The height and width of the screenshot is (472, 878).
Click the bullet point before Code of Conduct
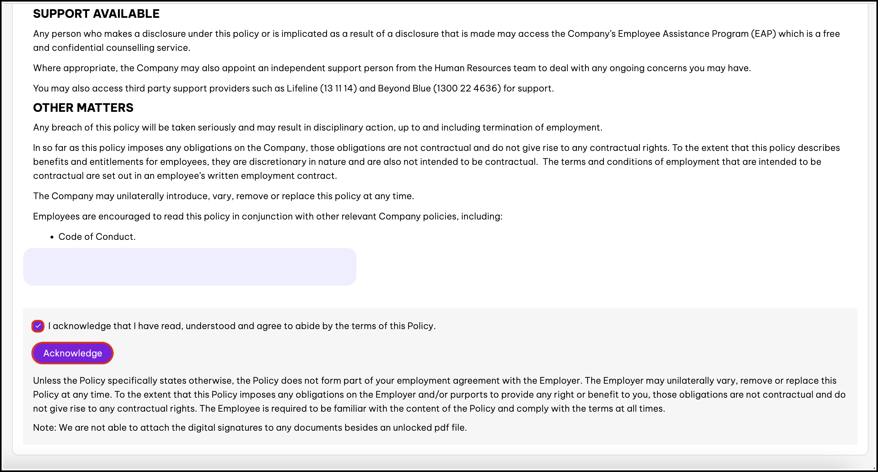(52, 237)
